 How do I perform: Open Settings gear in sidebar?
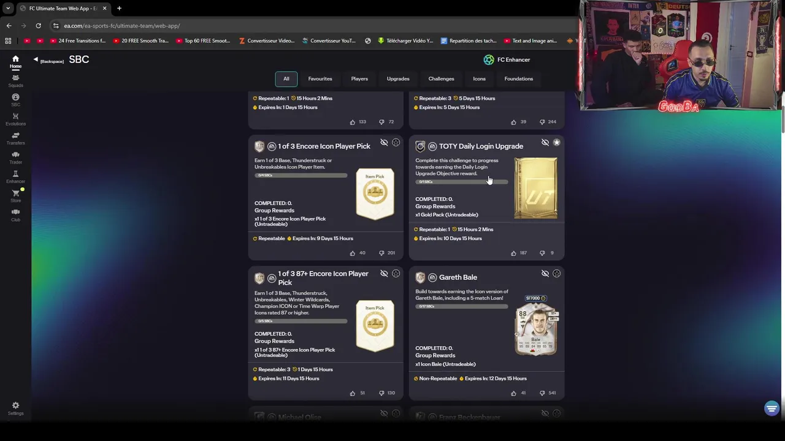[15, 409]
